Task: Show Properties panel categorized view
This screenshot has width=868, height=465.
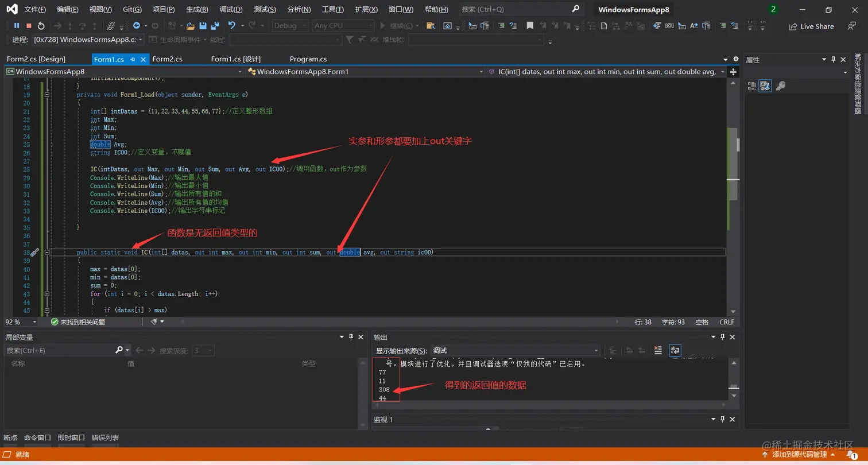Action: coord(752,86)
